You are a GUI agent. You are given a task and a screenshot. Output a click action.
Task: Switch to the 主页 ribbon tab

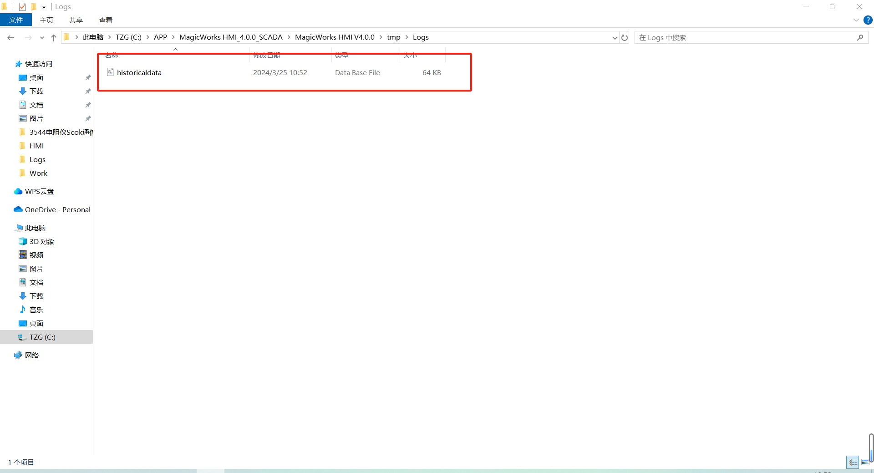(46, 20)
